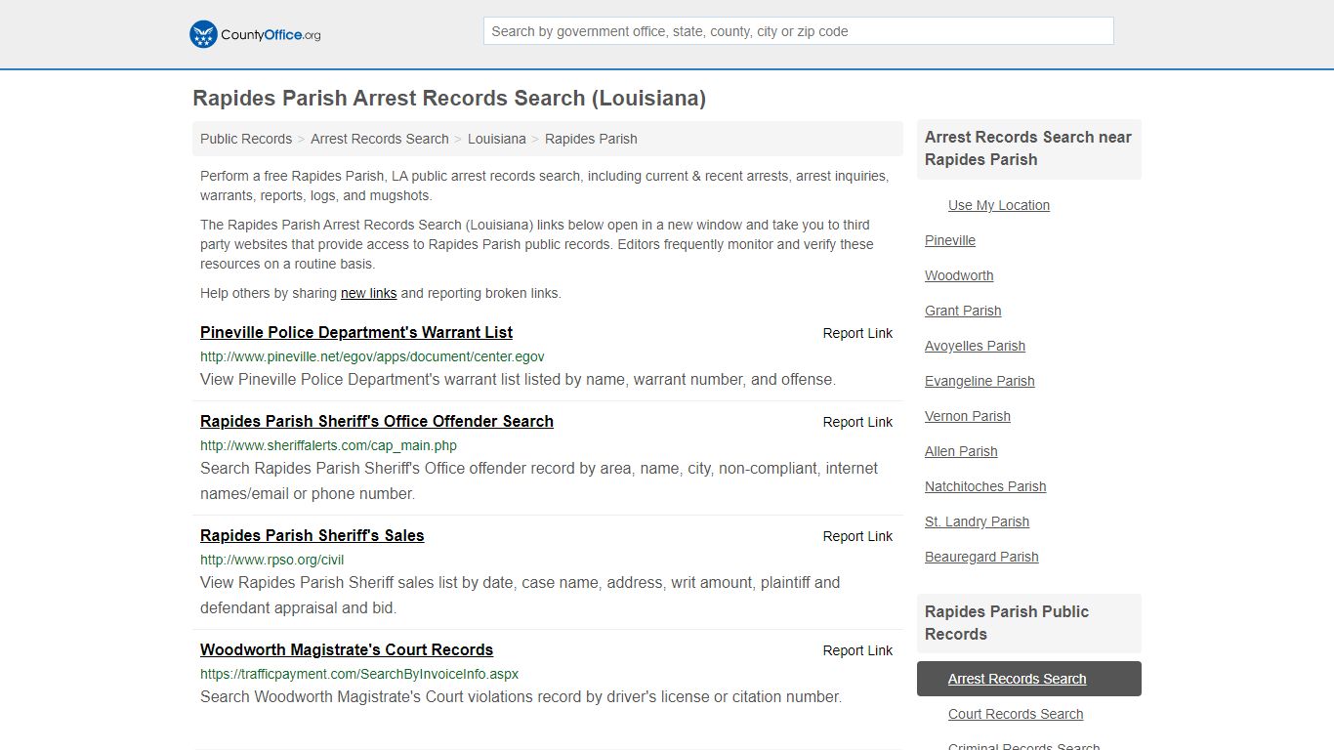Viewport: 1334px width, 750px height.
Task: Open Rapides Parish Sheriff's Office Offender Search
Action: point(377,421)
